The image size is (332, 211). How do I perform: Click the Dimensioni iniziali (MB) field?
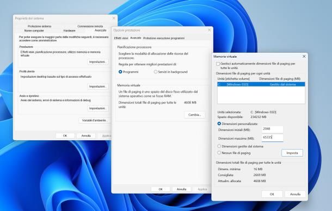[272, 129]
